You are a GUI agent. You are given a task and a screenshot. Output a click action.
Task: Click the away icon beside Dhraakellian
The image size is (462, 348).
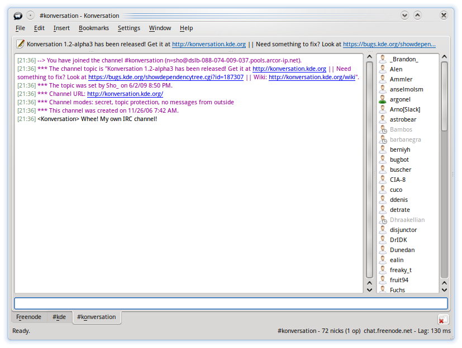[x=383, y=220]
